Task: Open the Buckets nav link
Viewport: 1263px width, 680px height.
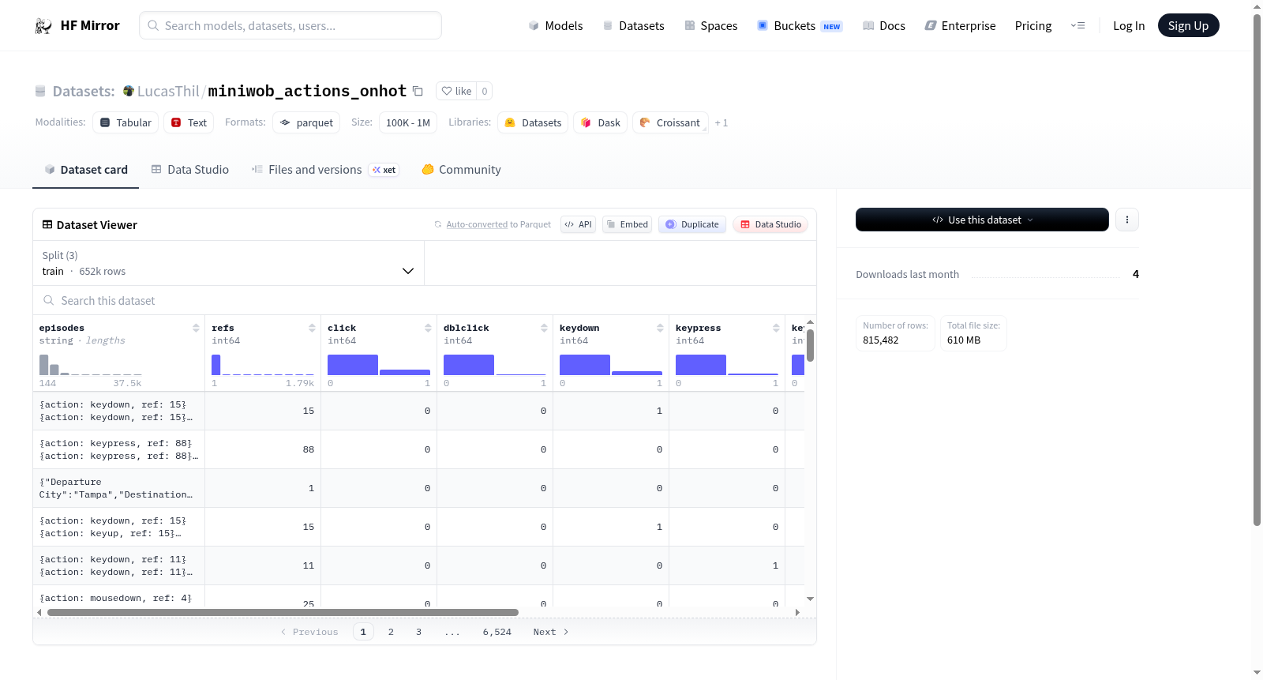Action: [800, 26]
